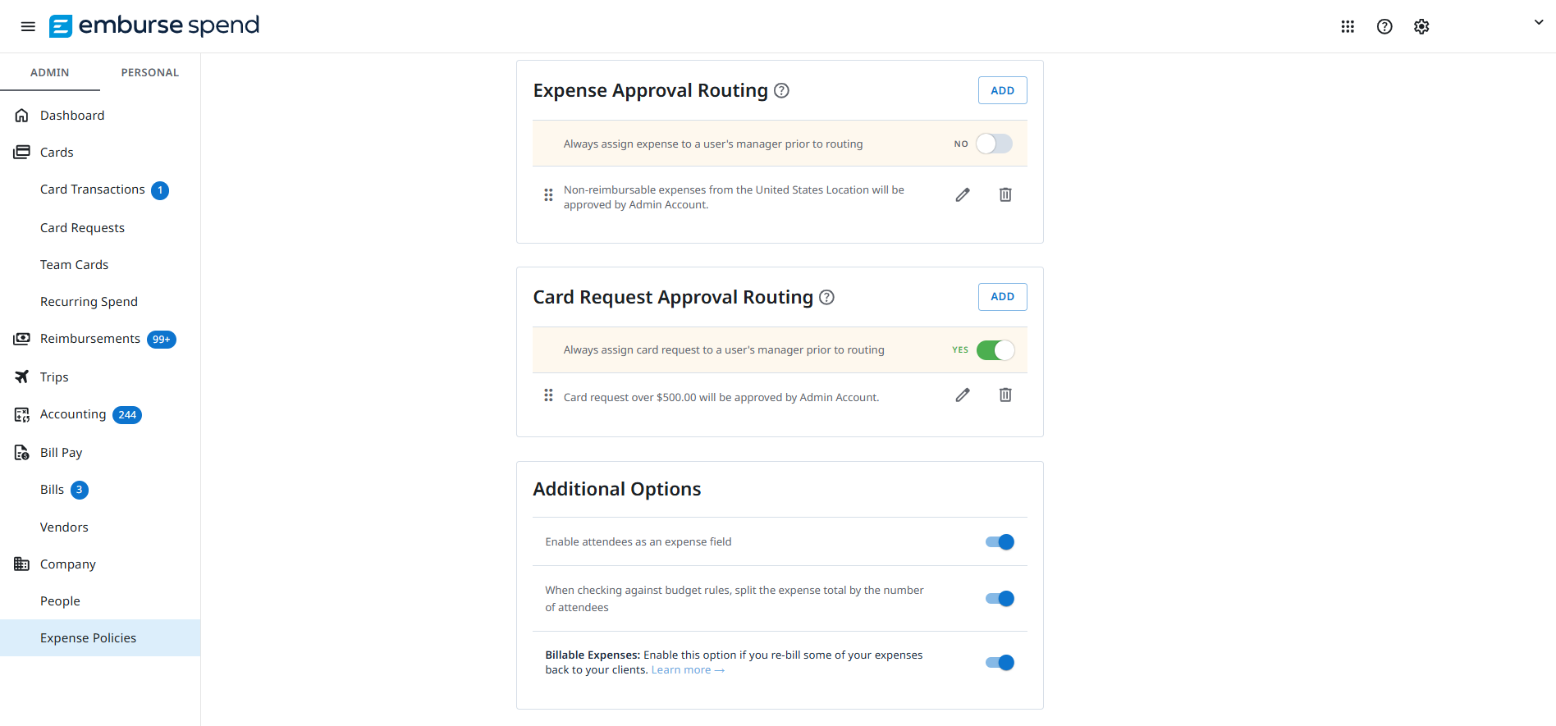Select the Bill Pay document icon
Image resolution: width=1556 pixels, height=726 pixels.
(21, 452)
